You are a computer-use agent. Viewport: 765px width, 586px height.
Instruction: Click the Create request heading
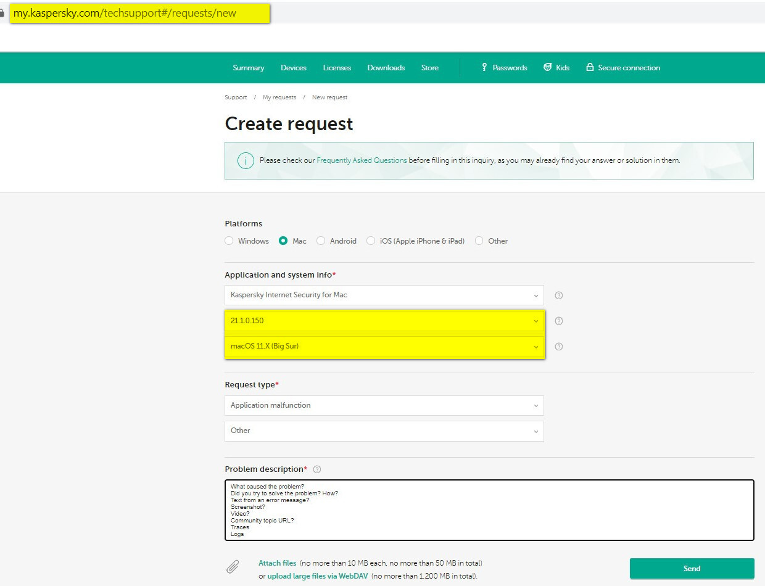(289, 124)
